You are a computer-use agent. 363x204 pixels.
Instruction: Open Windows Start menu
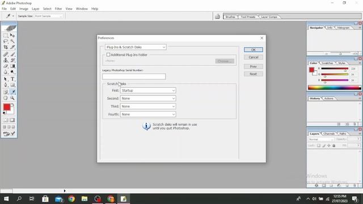[x=6, y=199]
